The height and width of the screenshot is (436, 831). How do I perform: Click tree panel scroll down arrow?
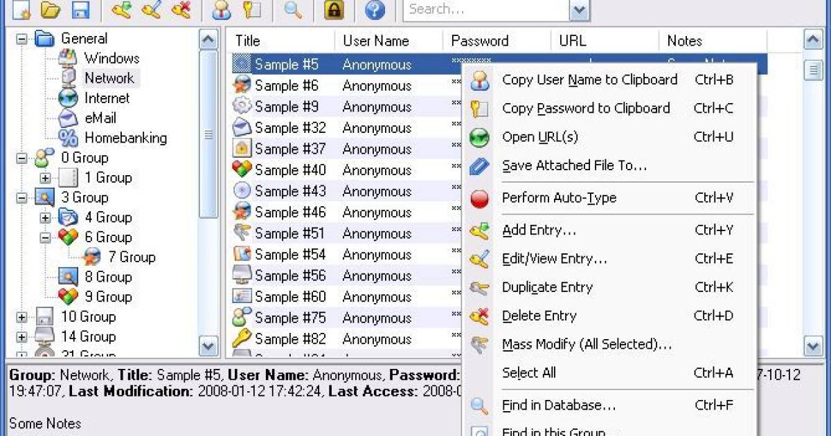(x=208, y=346)
